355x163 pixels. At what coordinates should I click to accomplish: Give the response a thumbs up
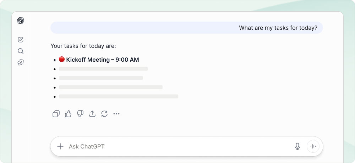tap(68, 114)
